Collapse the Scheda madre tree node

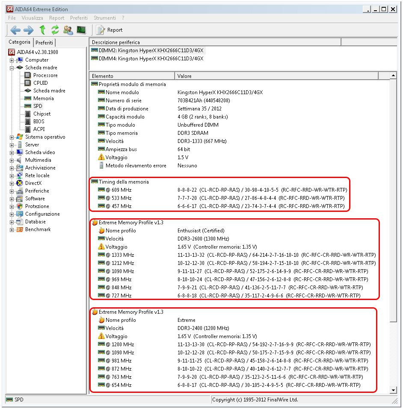tap(12, 68)
